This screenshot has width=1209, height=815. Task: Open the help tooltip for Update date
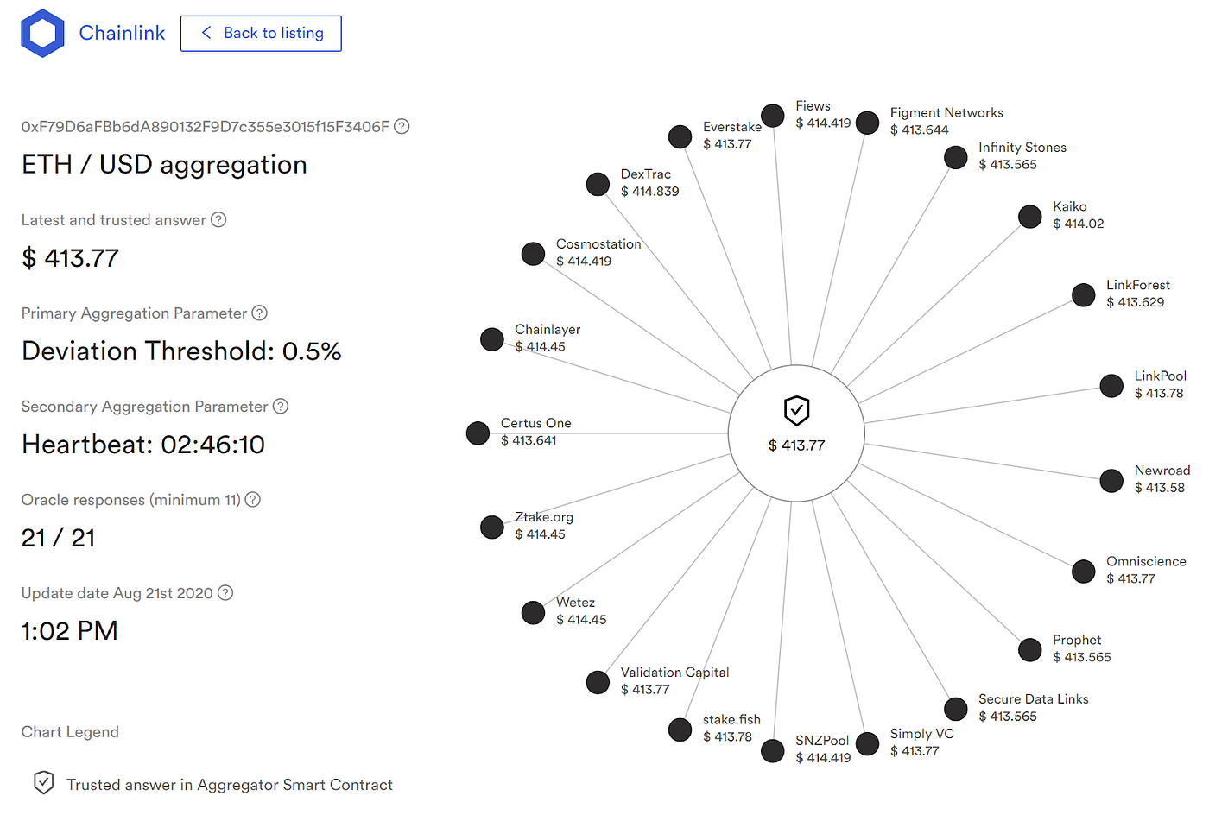click(225, 593)
